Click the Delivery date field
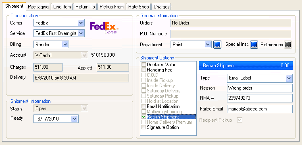The height and width of the screenshot is (145, 302). tap(81, 78)
